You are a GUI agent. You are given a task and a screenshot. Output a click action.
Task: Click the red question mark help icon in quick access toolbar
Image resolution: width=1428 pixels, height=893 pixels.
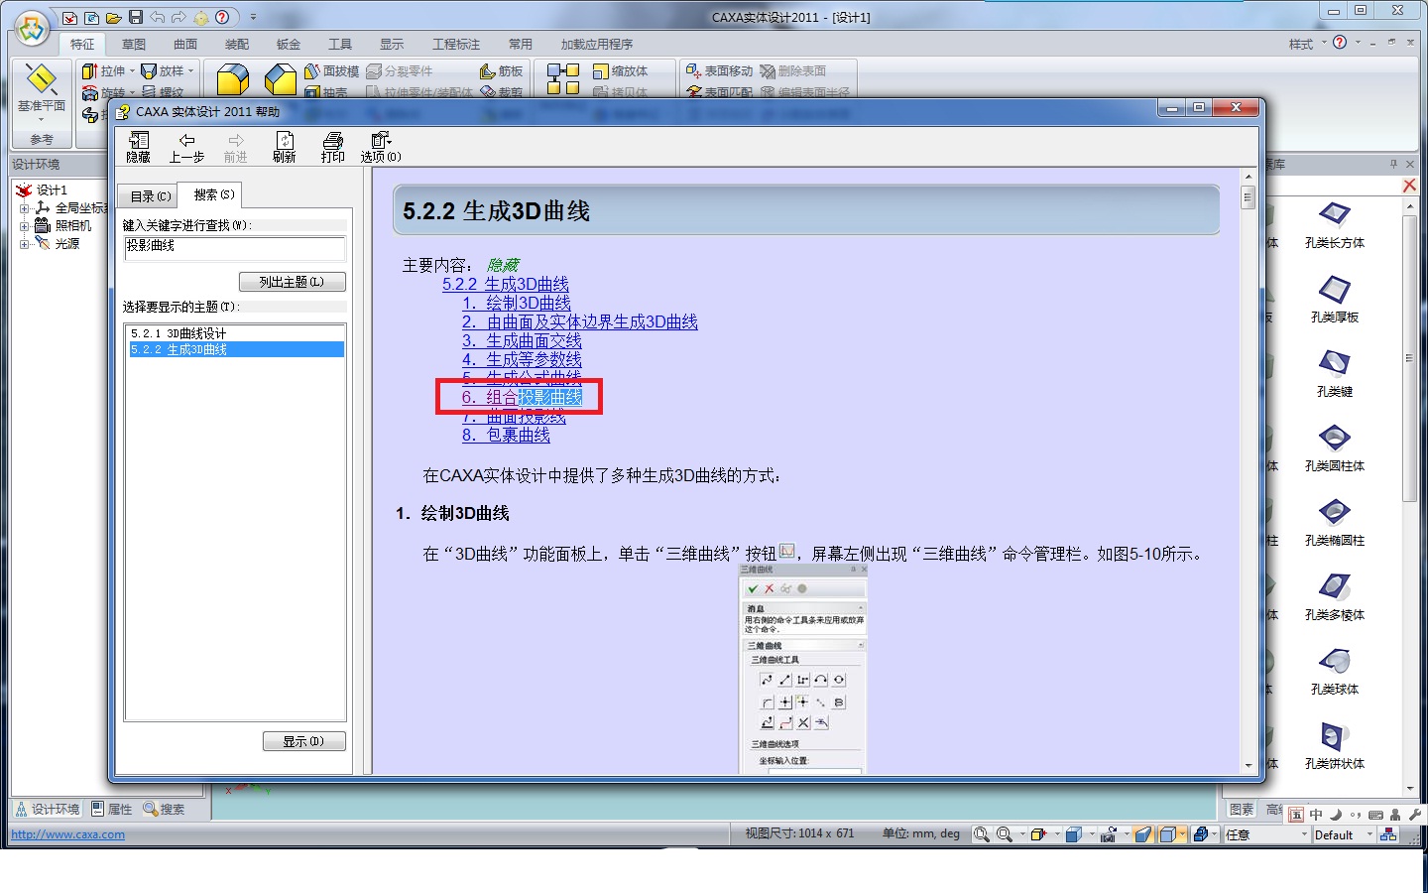222,17
